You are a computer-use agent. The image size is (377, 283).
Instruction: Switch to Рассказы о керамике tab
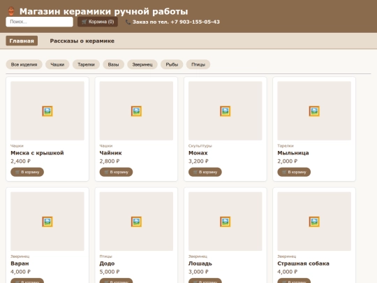point(82,41)
